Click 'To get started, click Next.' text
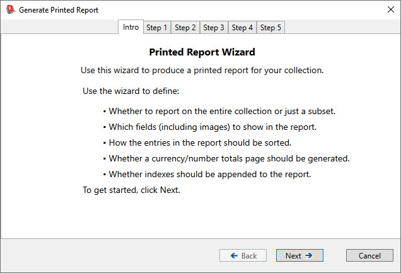Screen dimensions: 401x273 [x=131, y=190]
